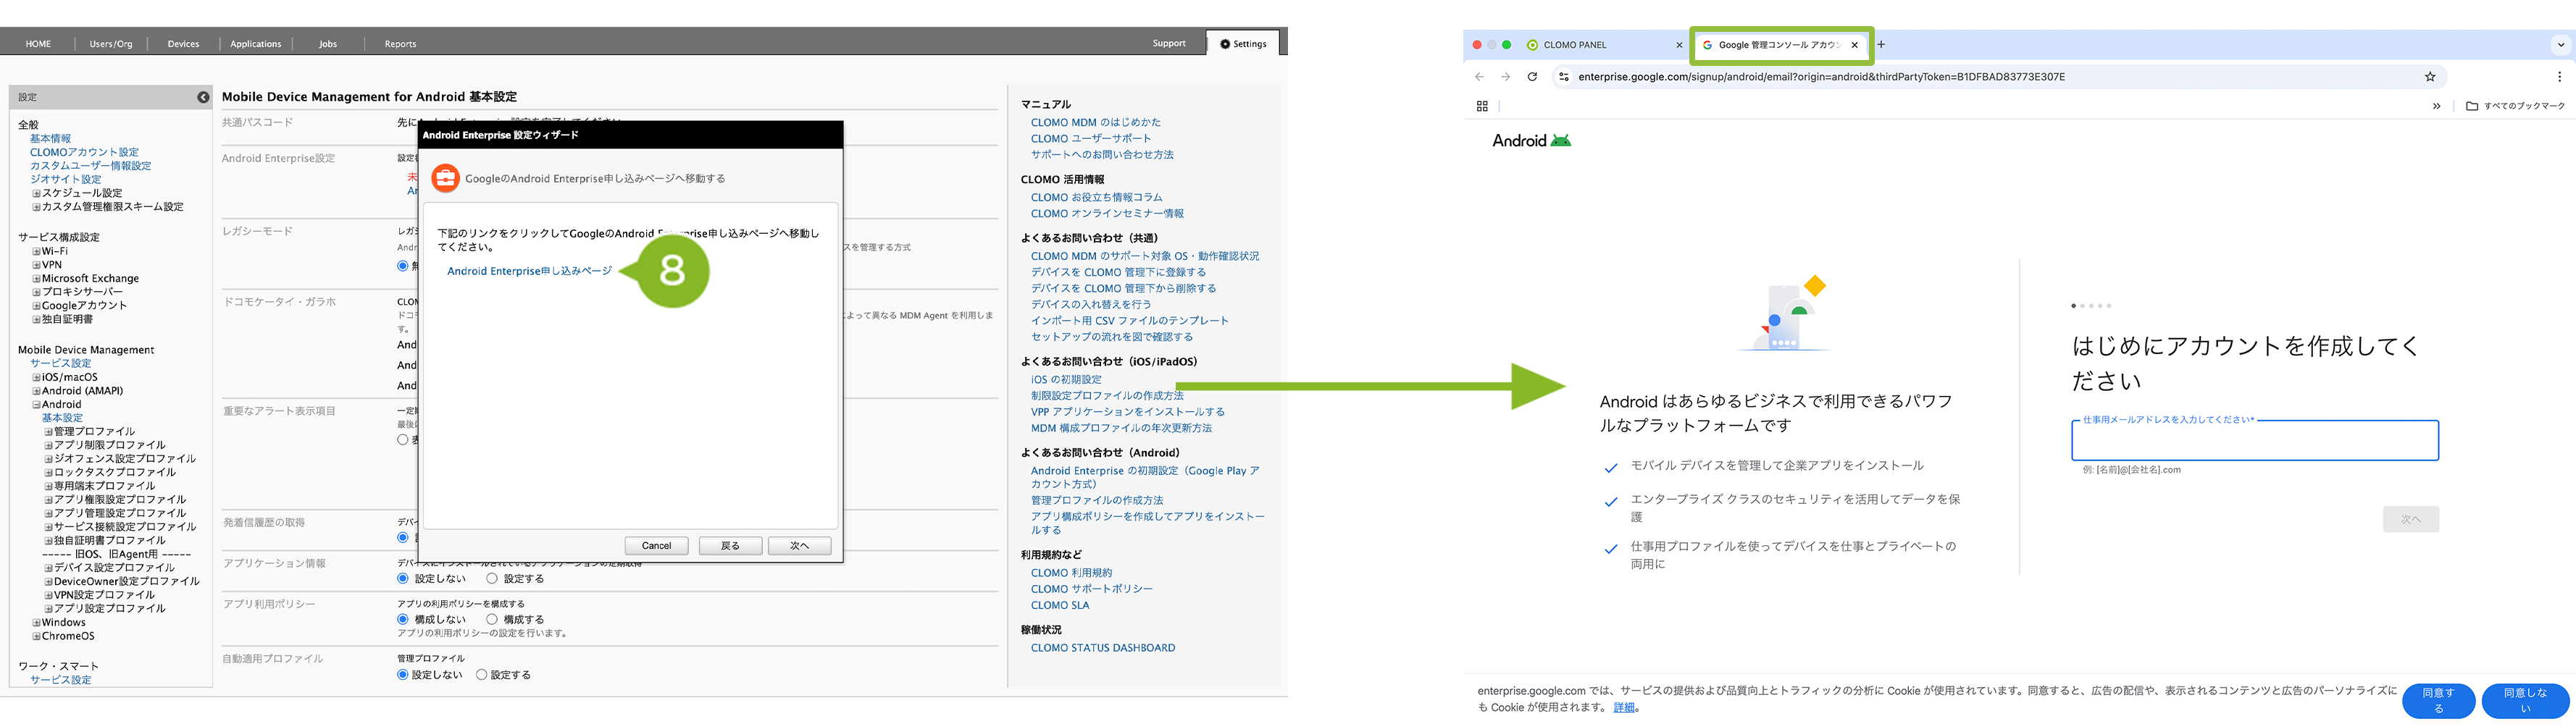Open the Devices menu

(x=183, y=44)
